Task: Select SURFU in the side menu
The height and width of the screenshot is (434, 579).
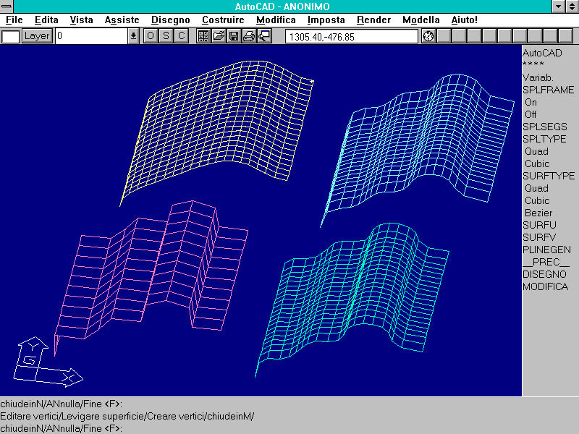Action: pyautogui.click(x=539, y=225)
